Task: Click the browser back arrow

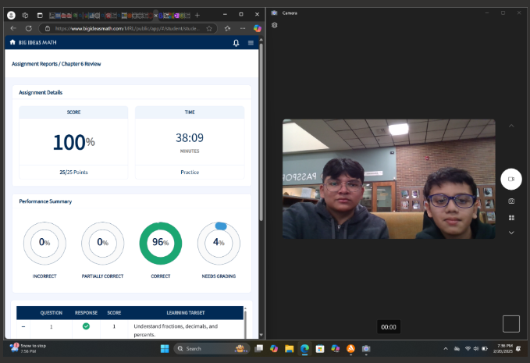Action: (13, 28)
